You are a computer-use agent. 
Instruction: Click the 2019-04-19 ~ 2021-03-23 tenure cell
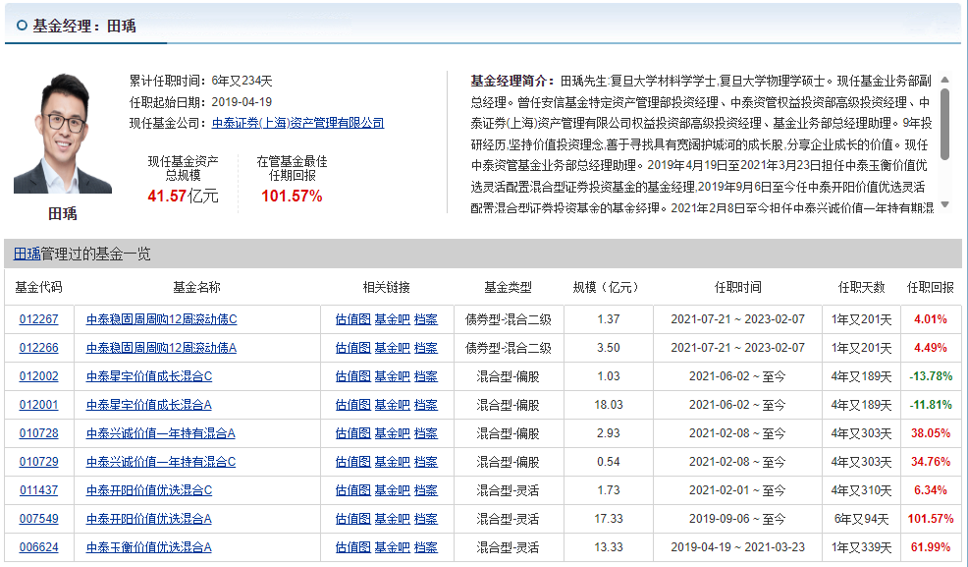(x=737, y=546)
